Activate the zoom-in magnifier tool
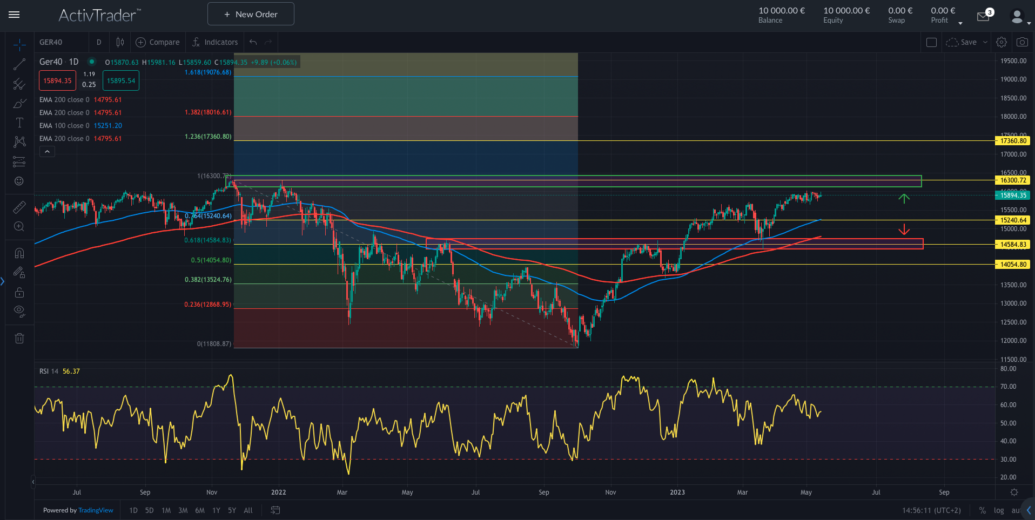 point(19,227)
